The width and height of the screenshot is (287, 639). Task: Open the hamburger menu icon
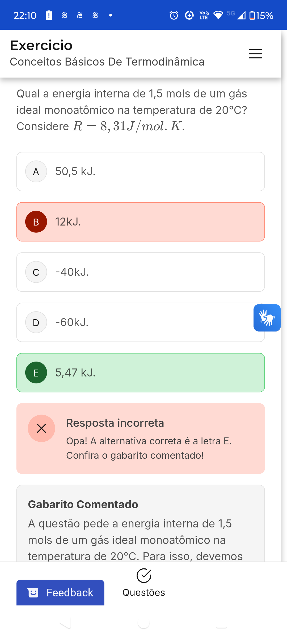tap(255, 54)
